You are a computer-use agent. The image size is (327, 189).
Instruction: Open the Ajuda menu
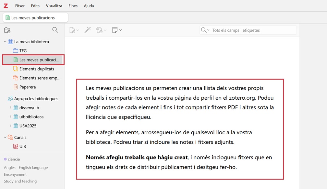pos(89,6)
